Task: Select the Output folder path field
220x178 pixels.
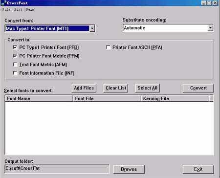Action: pos(57,169)
